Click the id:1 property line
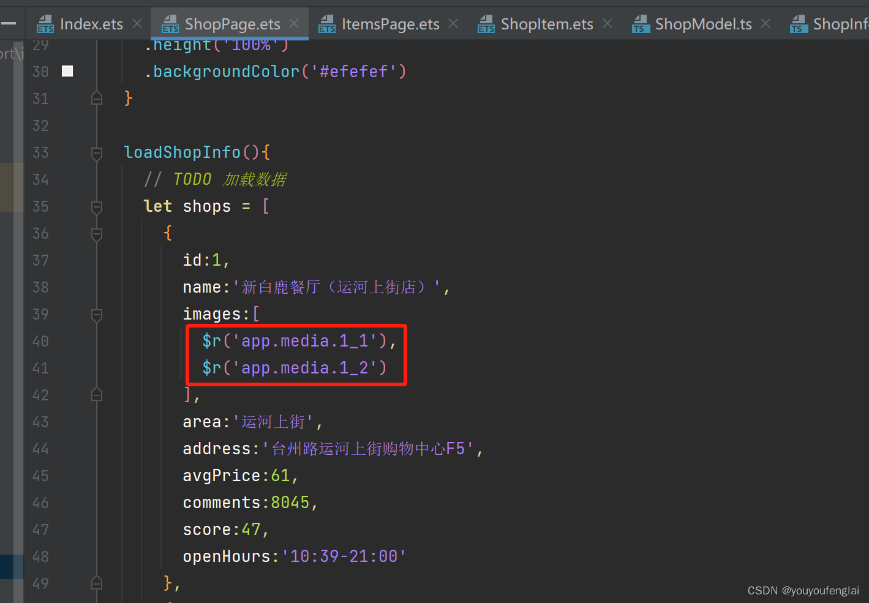Image resolution: width=869 pixels, height=603 pixels. (x=206, y=260)
